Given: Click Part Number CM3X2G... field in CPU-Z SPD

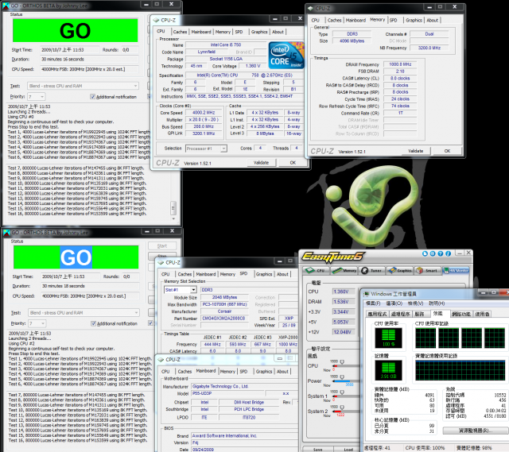Looking at the screenshot, I should (224, 318).
